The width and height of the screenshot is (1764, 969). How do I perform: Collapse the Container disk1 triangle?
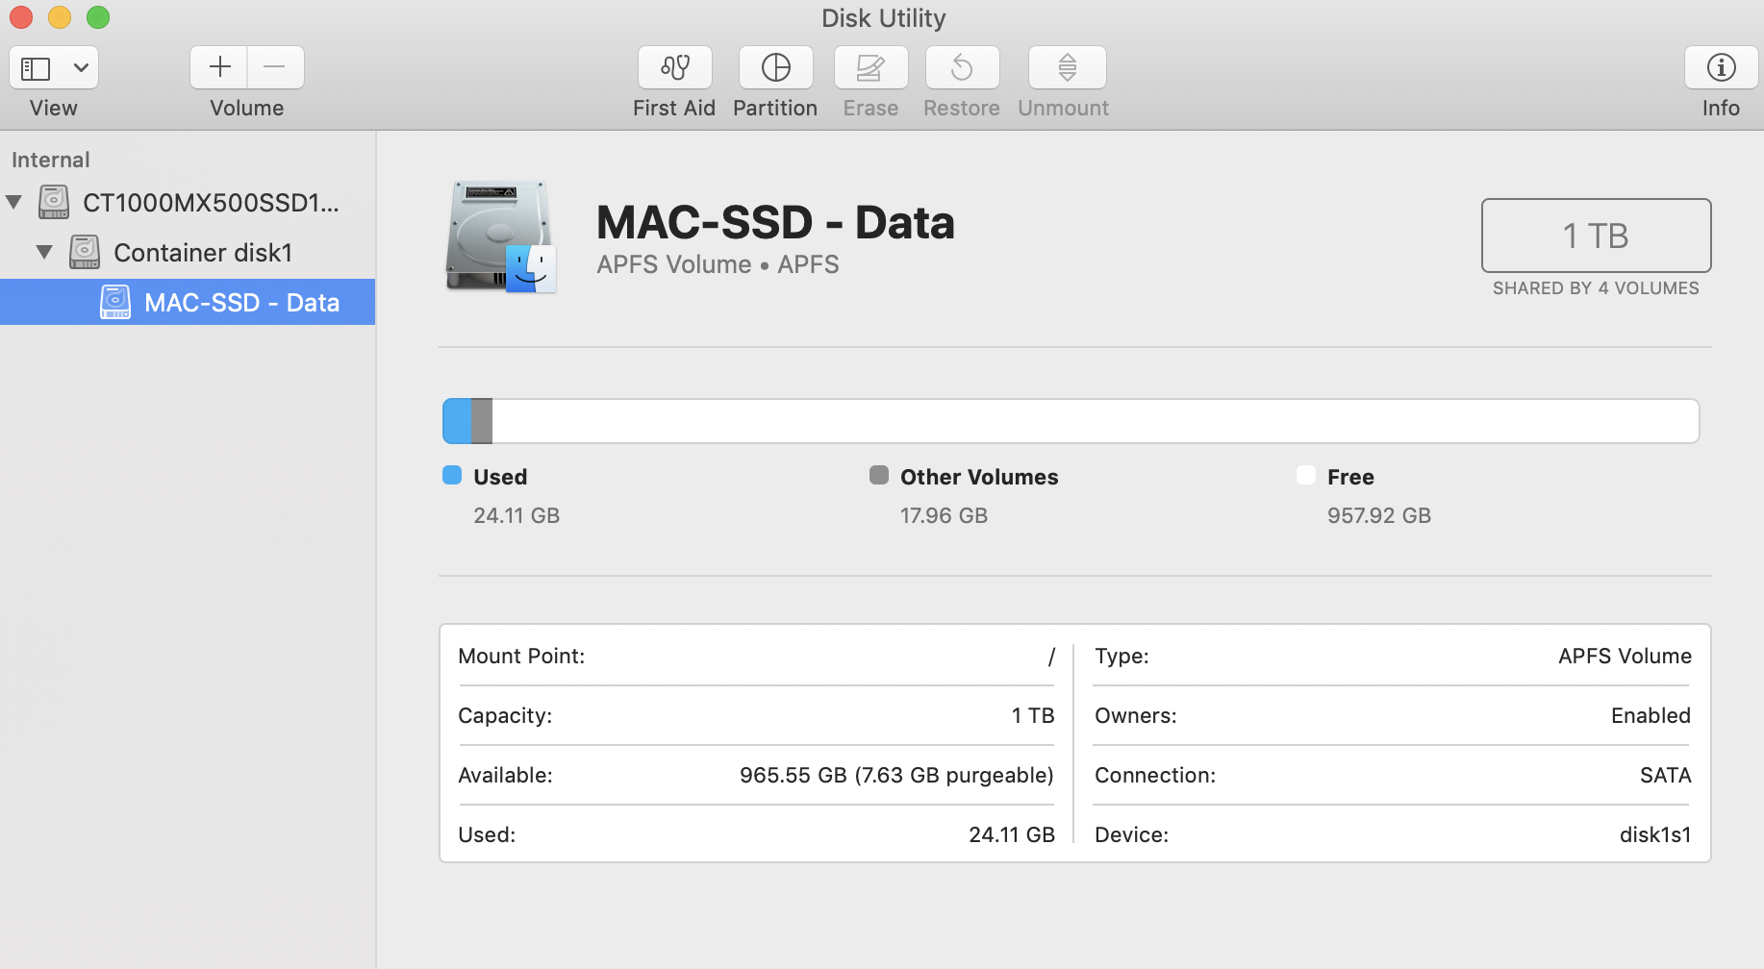pos(44,252)
